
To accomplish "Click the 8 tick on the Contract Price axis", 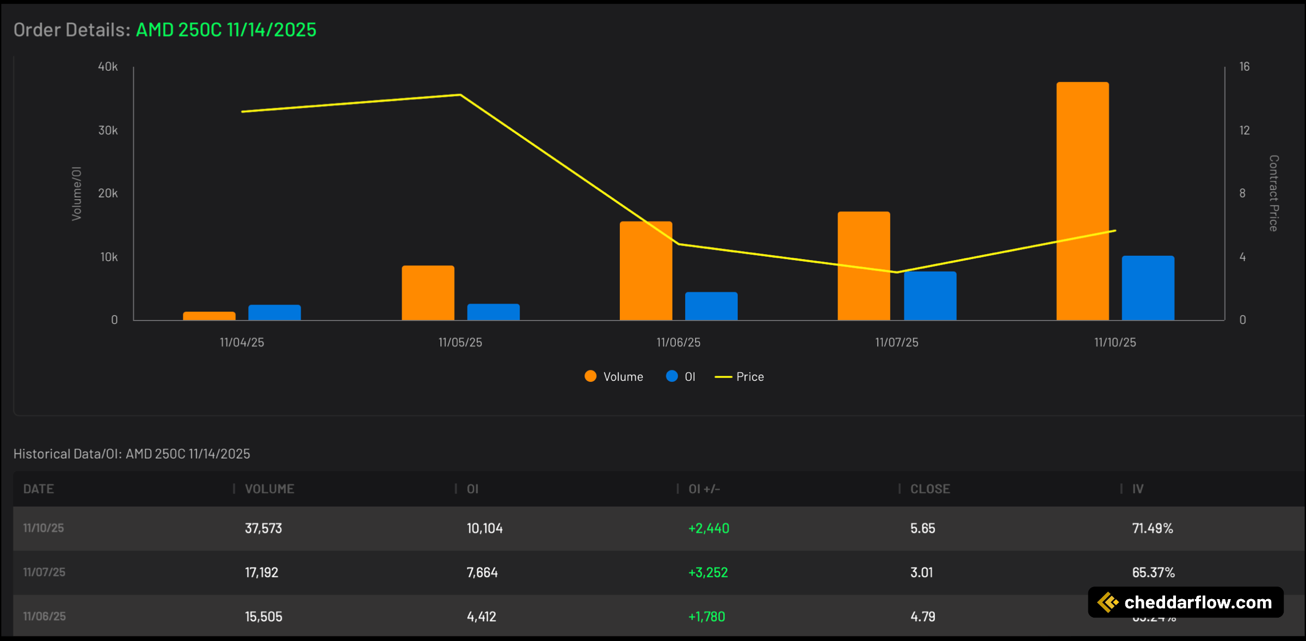I will [x=1242, y=193].
